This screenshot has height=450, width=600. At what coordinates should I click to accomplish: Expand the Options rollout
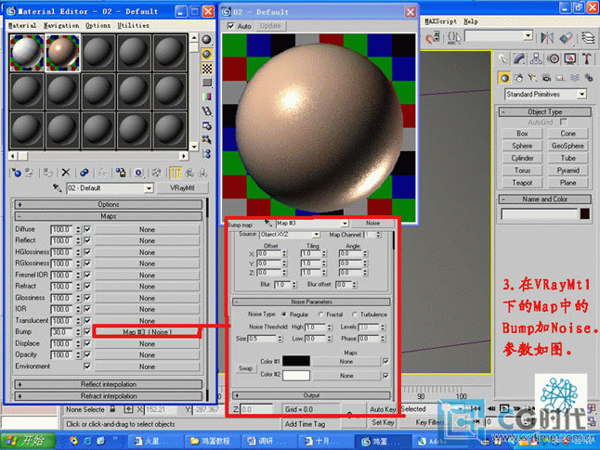pyautogui.click(x=109, y=204)
